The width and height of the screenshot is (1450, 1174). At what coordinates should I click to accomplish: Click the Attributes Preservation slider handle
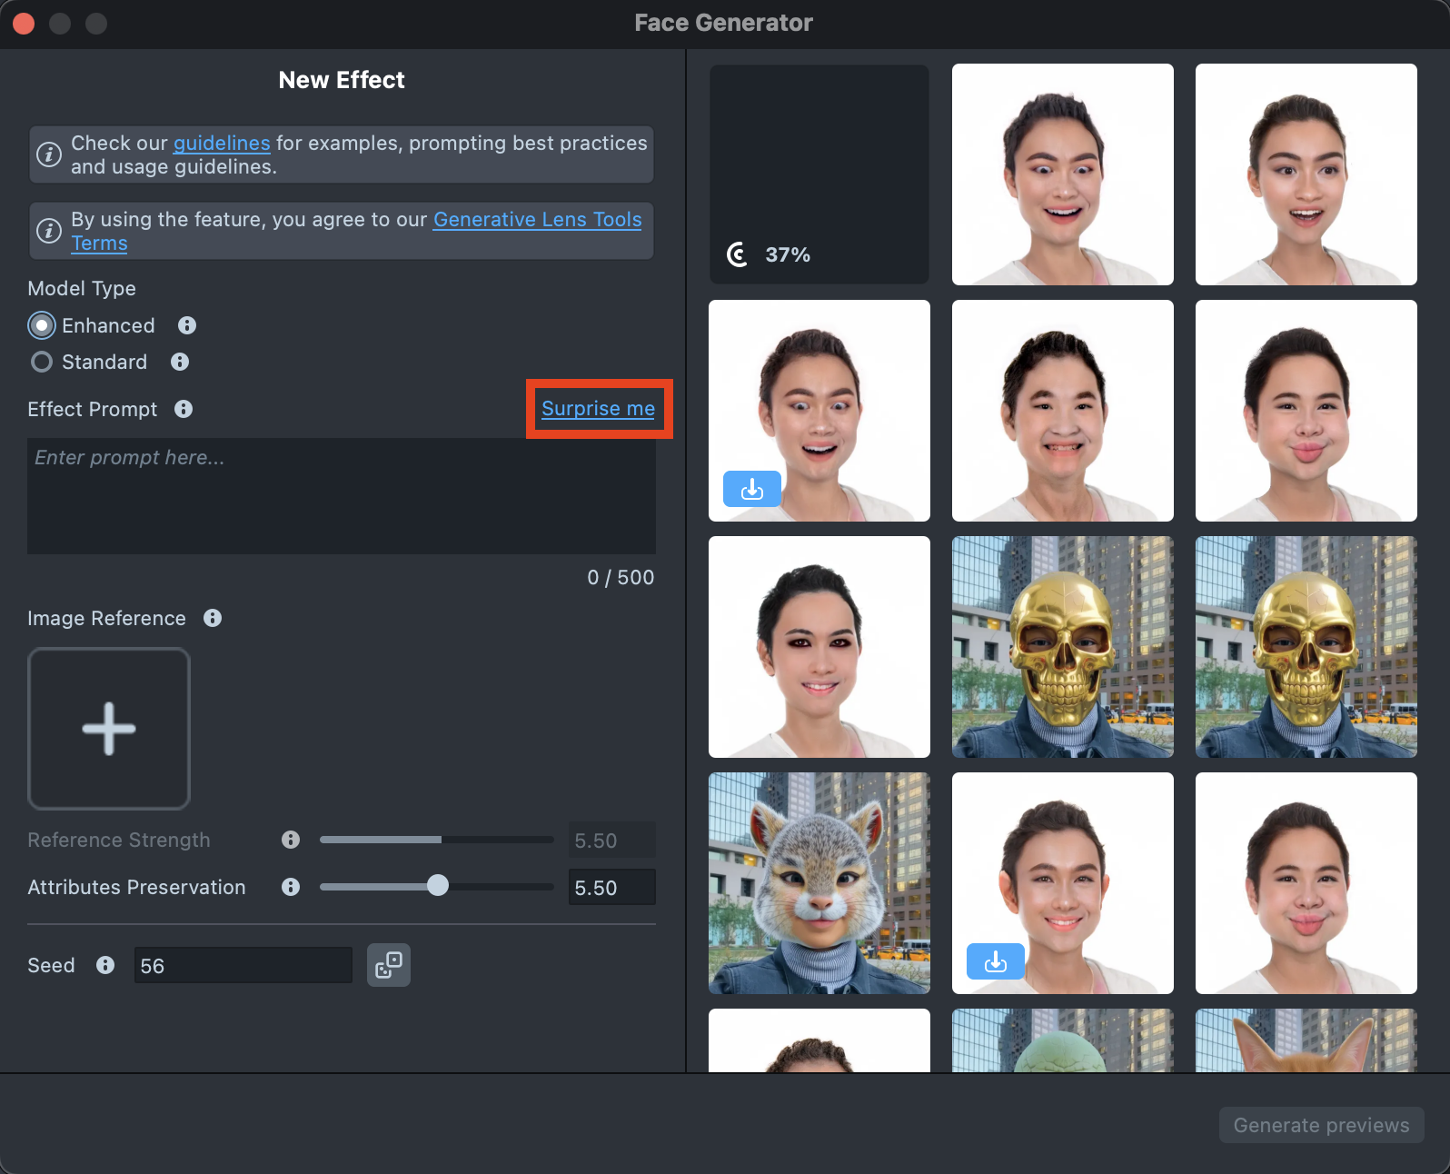pyautogui.click(x=438, y=886)
